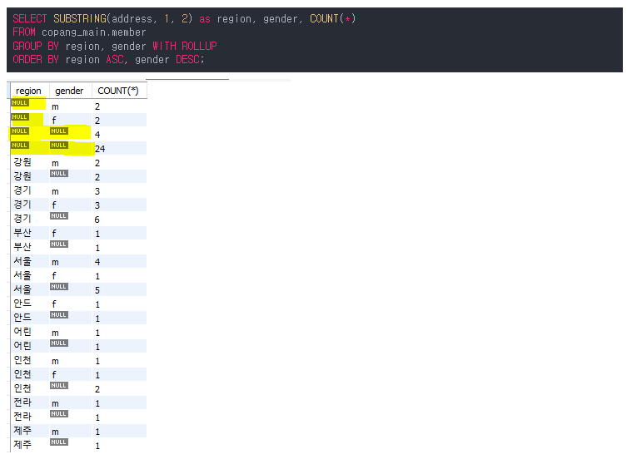Viewport: 632px width, 469px height.
Task: Click the WITH ROLLUP clause in query
Action: click(x=185, y=47)
